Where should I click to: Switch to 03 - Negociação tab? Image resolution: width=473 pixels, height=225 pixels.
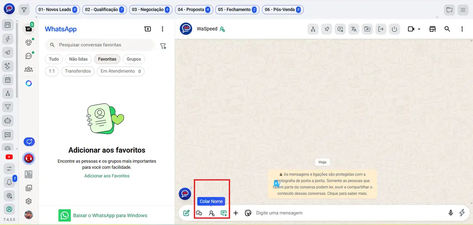coord(151,9)
